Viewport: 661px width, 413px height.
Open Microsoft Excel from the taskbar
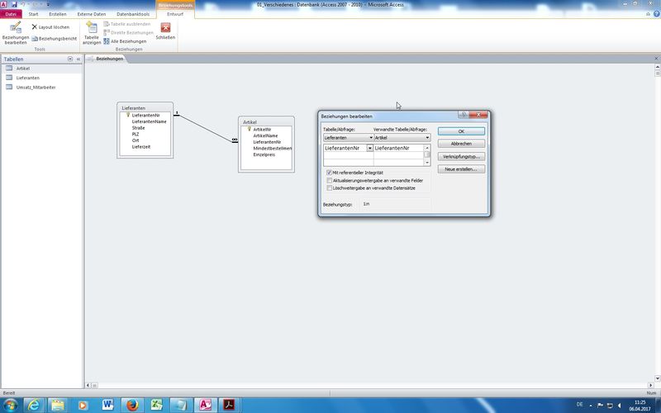pyautogui.click(x=156, y=406)
